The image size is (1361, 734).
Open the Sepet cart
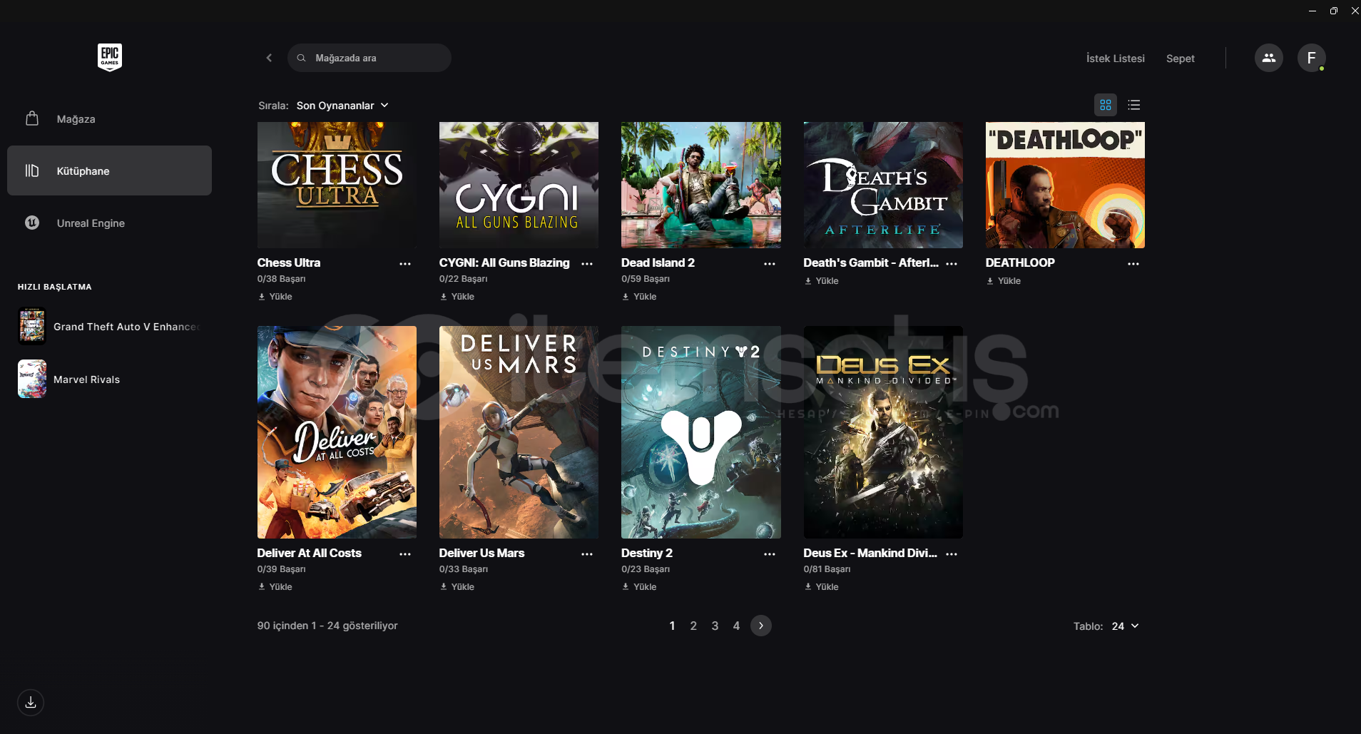coord(1180,58)
